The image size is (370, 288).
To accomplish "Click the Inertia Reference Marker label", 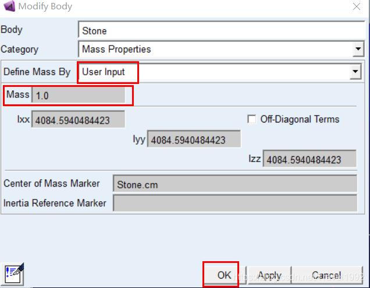I will 55,203.
